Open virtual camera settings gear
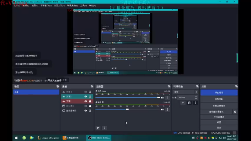 [235, 112]
